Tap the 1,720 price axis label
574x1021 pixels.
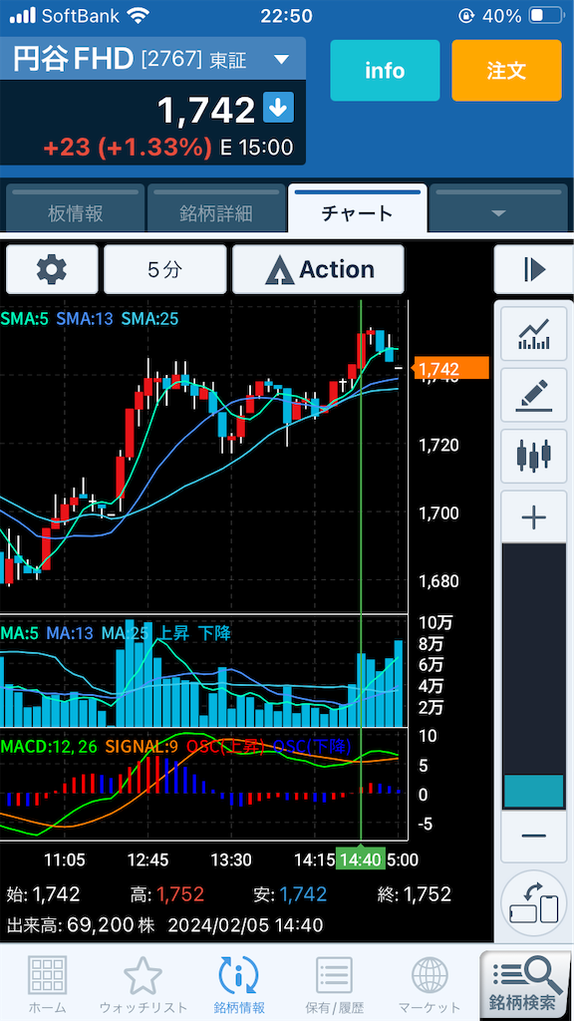pyautogui.click(x=439, y=446)
